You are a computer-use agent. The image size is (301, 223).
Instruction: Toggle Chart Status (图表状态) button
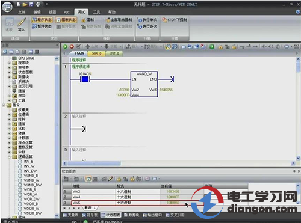tap(66, 20)
